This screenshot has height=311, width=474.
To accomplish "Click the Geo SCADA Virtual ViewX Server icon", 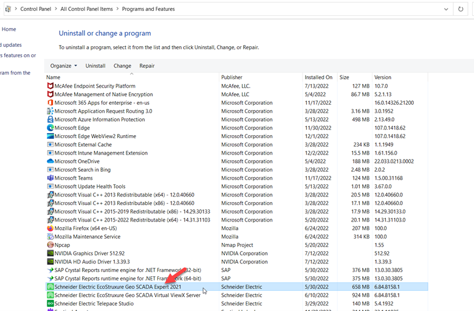I will (x=50, y=295).
